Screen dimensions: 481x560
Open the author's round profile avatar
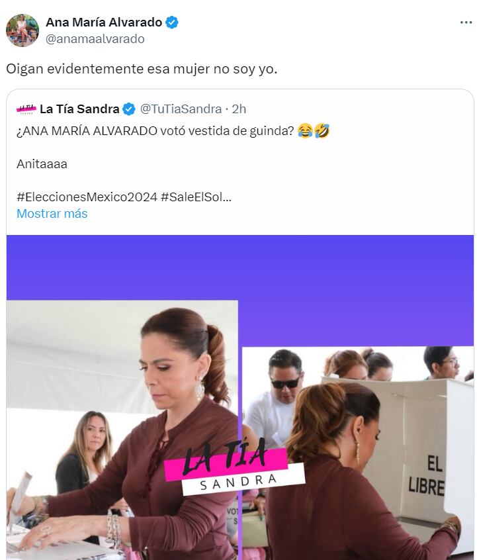(x=22, y=30)
